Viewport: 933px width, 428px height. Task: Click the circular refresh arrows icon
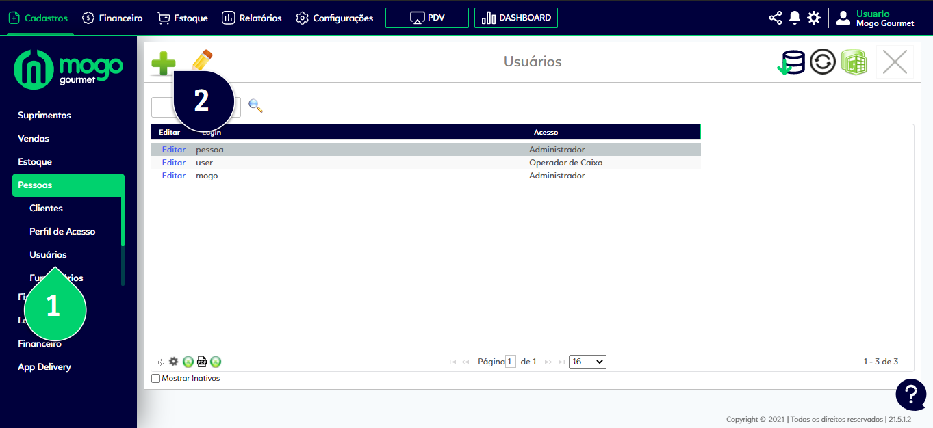823,62
